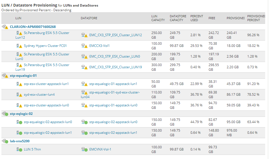Click the 96.26 % provisioned percent value
Screen dimensions: 269x159
253,35
